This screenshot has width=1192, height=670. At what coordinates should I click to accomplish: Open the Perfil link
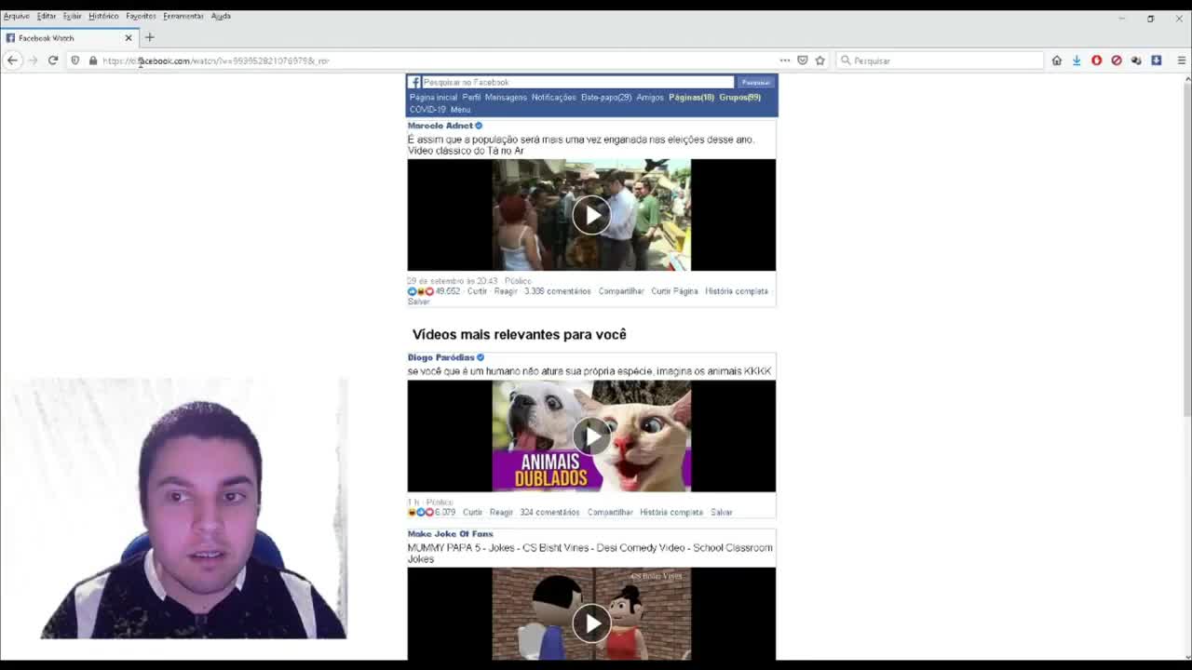[471, 97]
